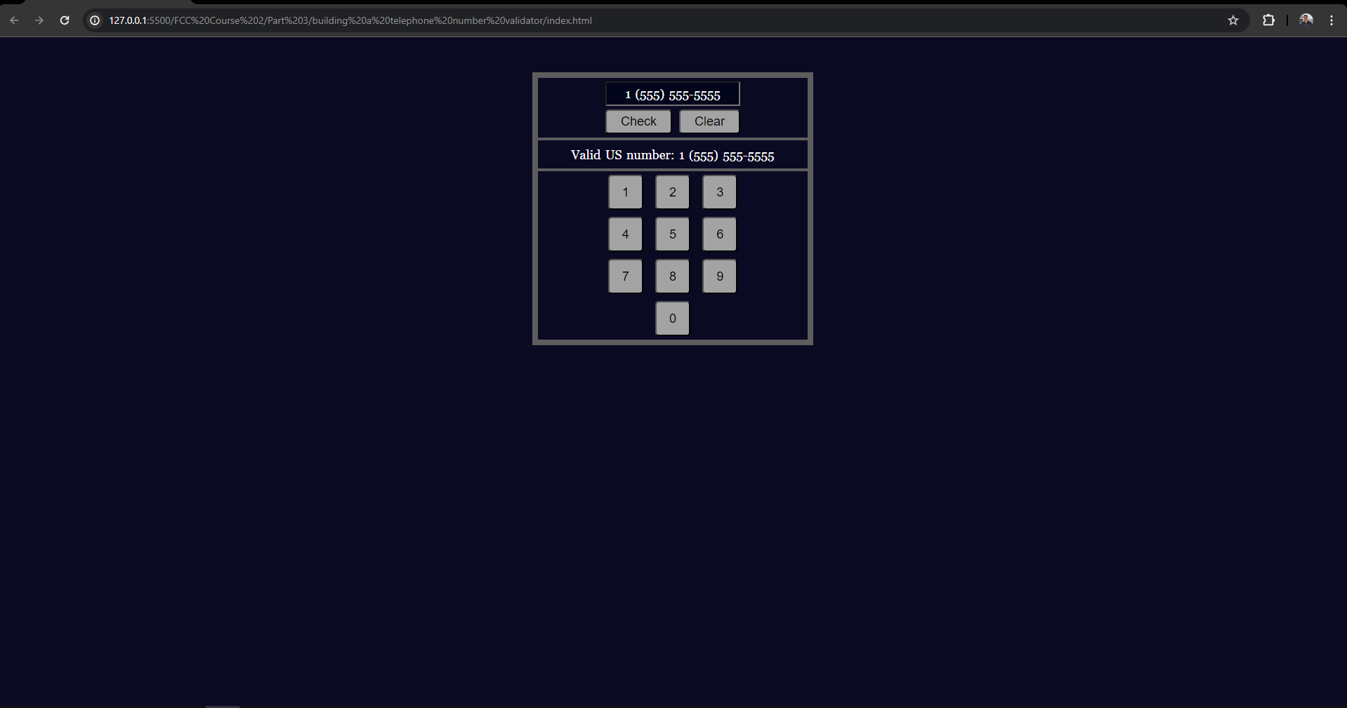The image size is (1347, 708).
Task: Click the Clear button
Action: [709, 121]
